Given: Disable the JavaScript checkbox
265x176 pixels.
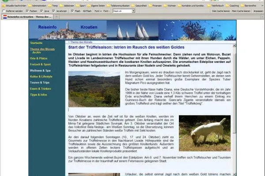Looking at the screenshot, I should [53, 11].
